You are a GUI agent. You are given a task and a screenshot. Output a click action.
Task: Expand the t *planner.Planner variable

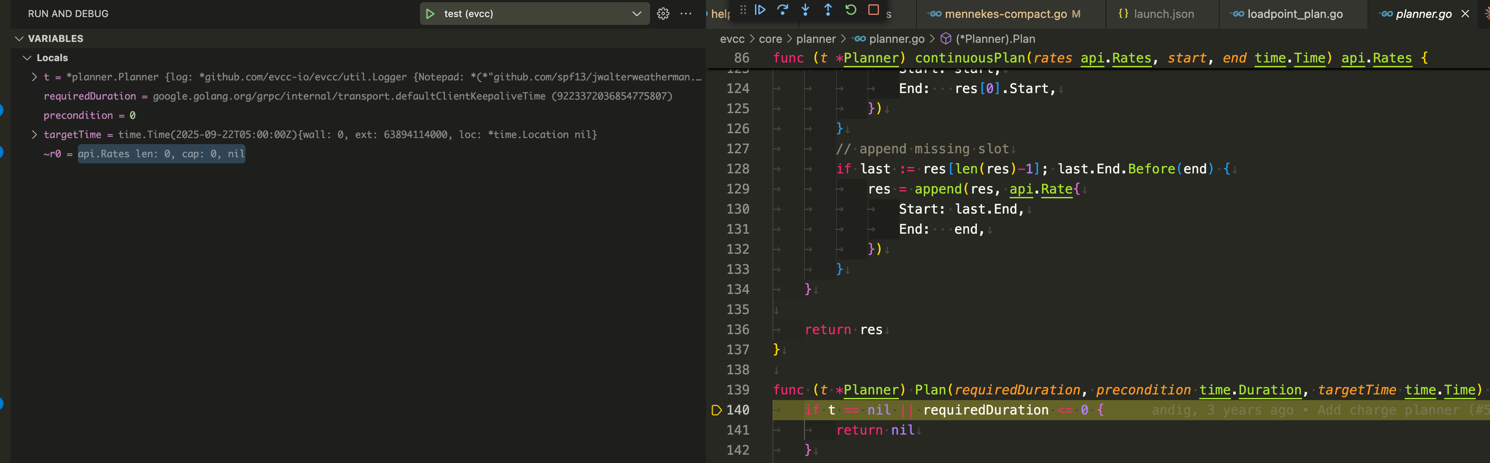34,77
